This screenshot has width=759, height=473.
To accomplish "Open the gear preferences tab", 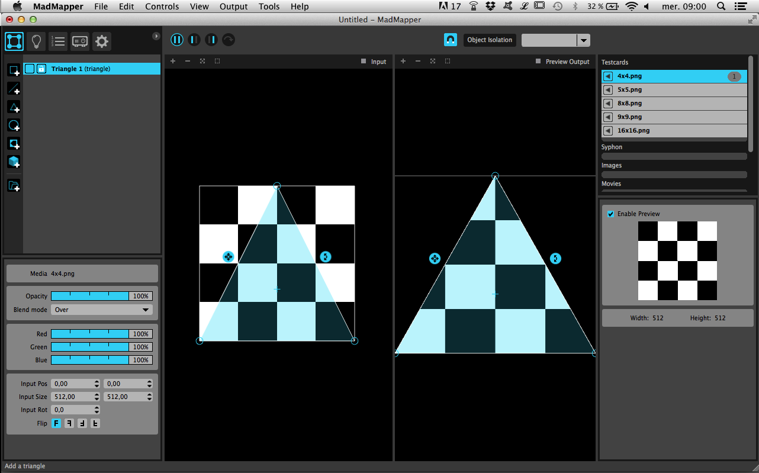I will tap(102, 41).
